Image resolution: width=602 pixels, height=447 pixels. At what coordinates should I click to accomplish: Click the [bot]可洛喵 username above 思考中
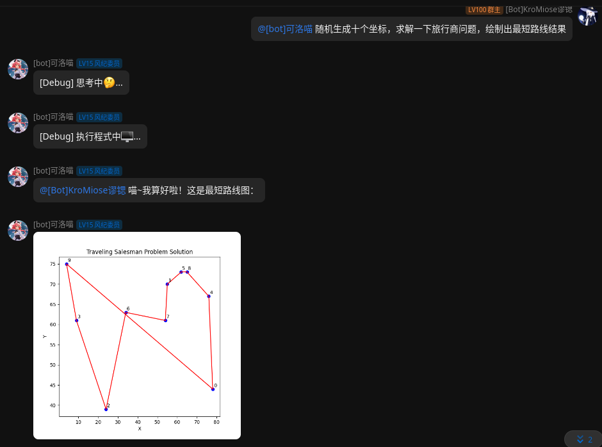tap(53, 63)
